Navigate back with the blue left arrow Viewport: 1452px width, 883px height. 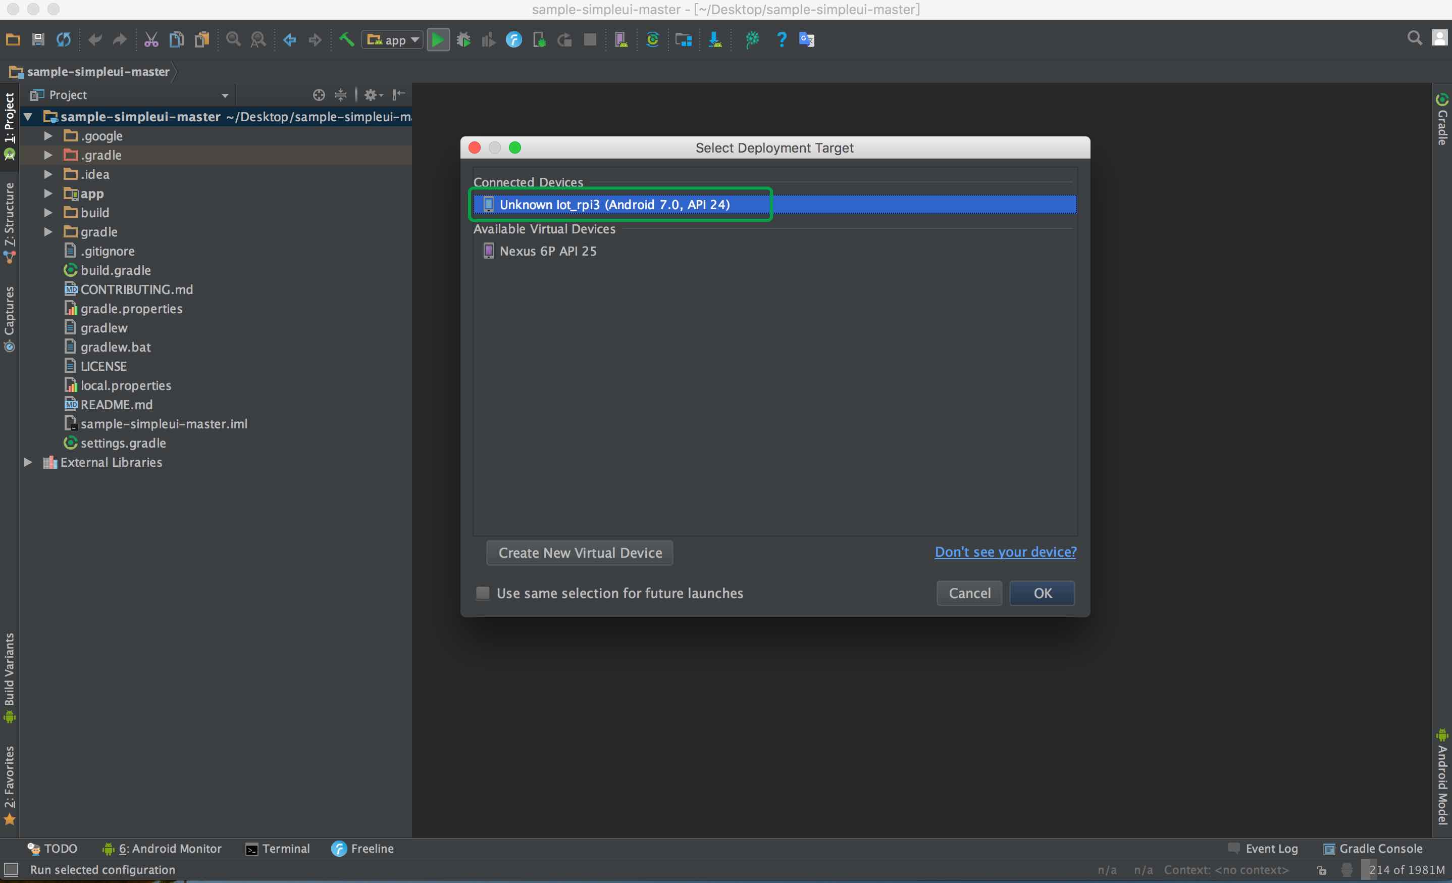coord(290,39)
